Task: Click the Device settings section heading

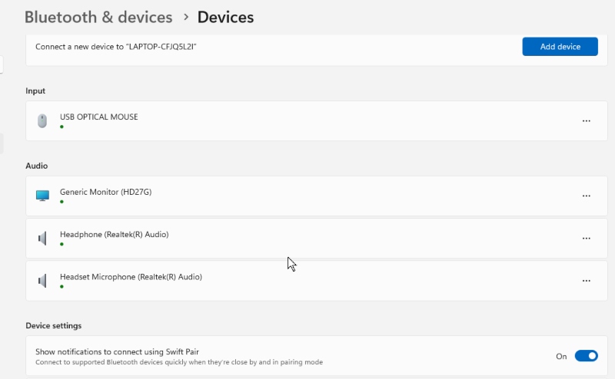Action: point(54,326)
